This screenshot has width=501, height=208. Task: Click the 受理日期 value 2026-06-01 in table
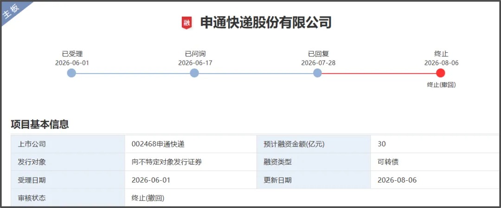(151, 180)
